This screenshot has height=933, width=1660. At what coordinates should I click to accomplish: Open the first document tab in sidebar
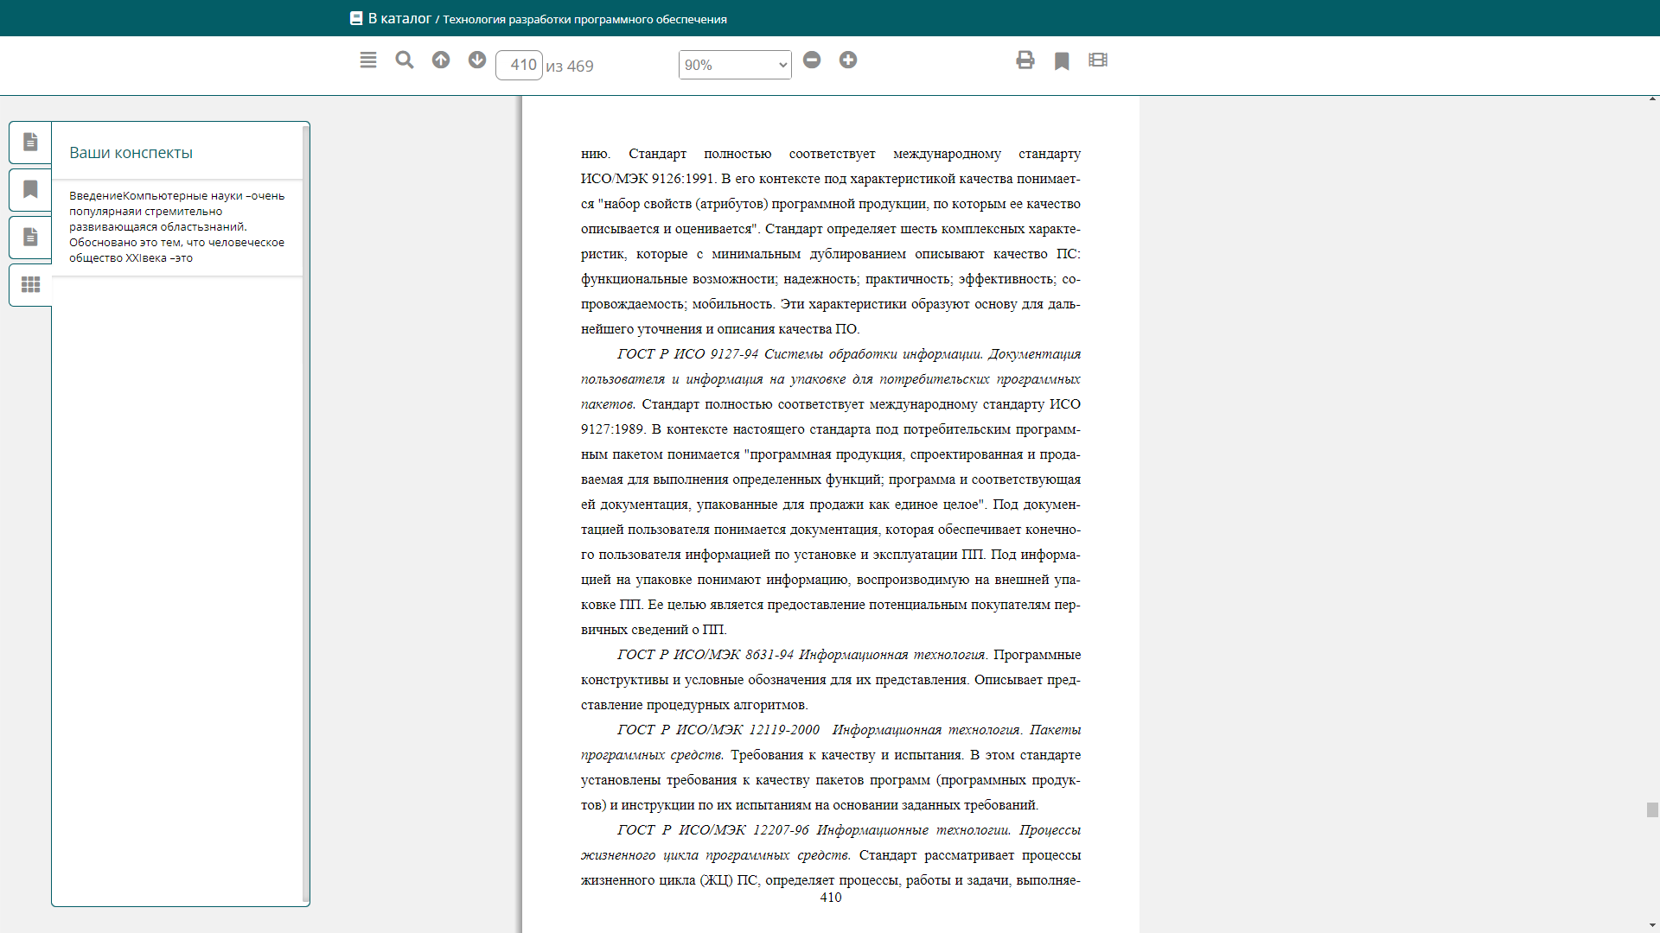click(30, 142)
